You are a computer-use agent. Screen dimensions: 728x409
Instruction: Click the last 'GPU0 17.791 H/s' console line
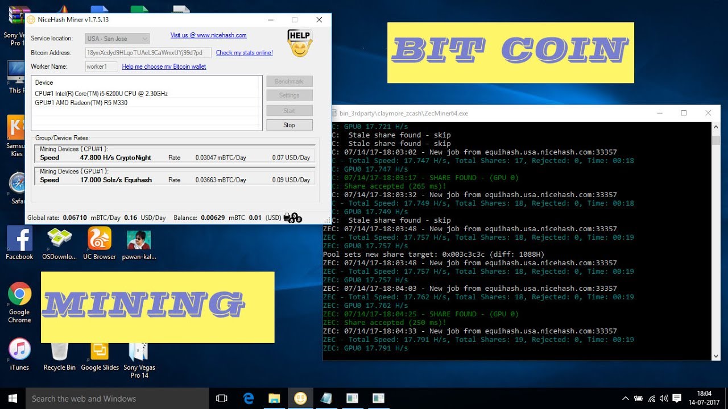365,348
